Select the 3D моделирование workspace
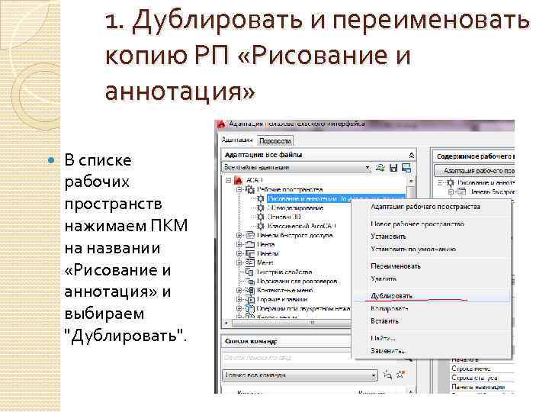 pyautogui.click(x=295, y=208)
